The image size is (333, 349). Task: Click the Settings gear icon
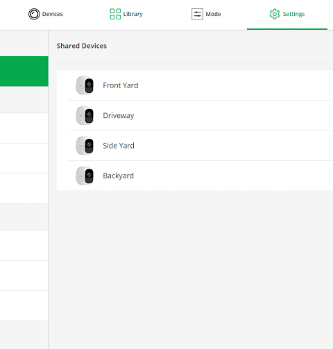pos(275,14)
